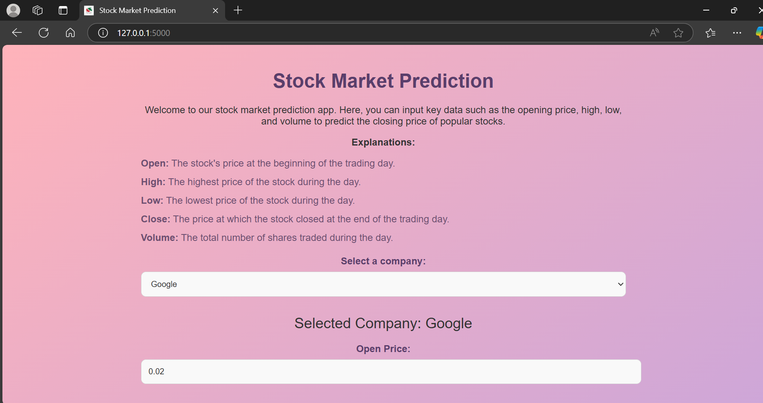The image size is (763, 403).
Task: Go to the home page icon
Action: coord(70,33)
